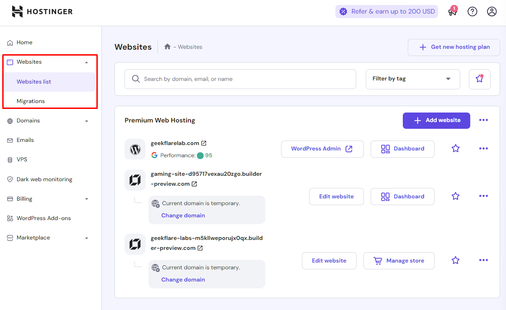Collapse the Websites section in the sidebar
This screenshot has height=310, width=506.
point(86,61)
